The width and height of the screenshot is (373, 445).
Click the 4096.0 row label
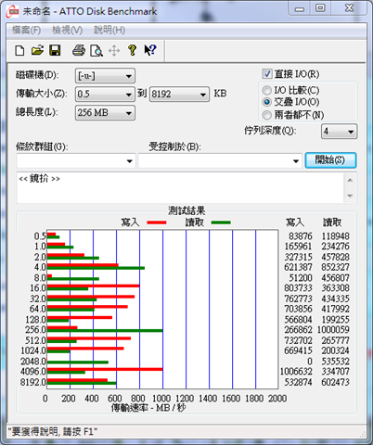[33, 372]
